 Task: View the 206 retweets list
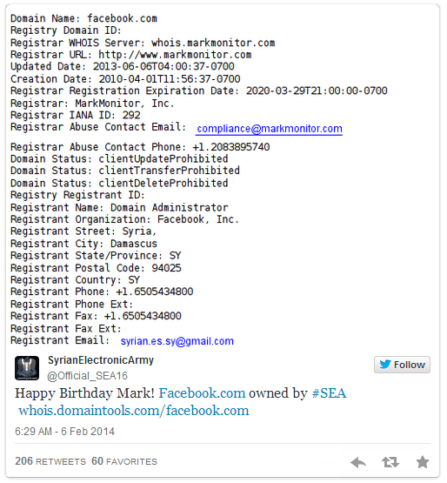pyautogui.click(x=50, y=461)
